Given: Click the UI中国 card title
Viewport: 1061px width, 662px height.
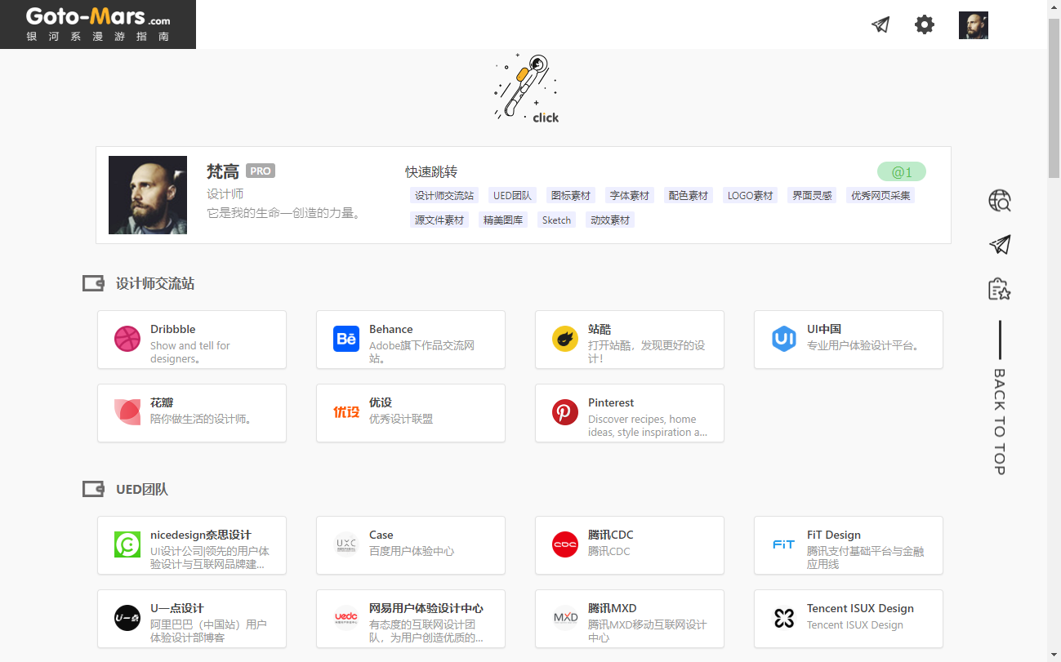Looking at the screenshot, I should coord(824,329).
